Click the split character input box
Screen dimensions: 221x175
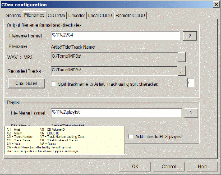[191, 83]
